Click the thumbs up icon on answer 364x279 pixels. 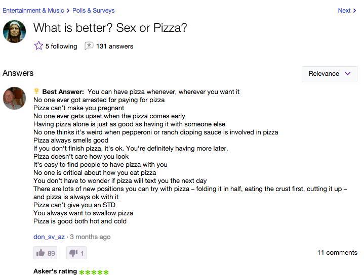pos(41,253)
